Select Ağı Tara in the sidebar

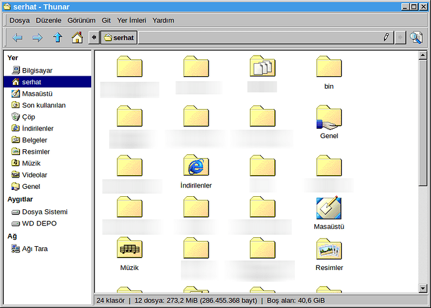tap(34, 249)
